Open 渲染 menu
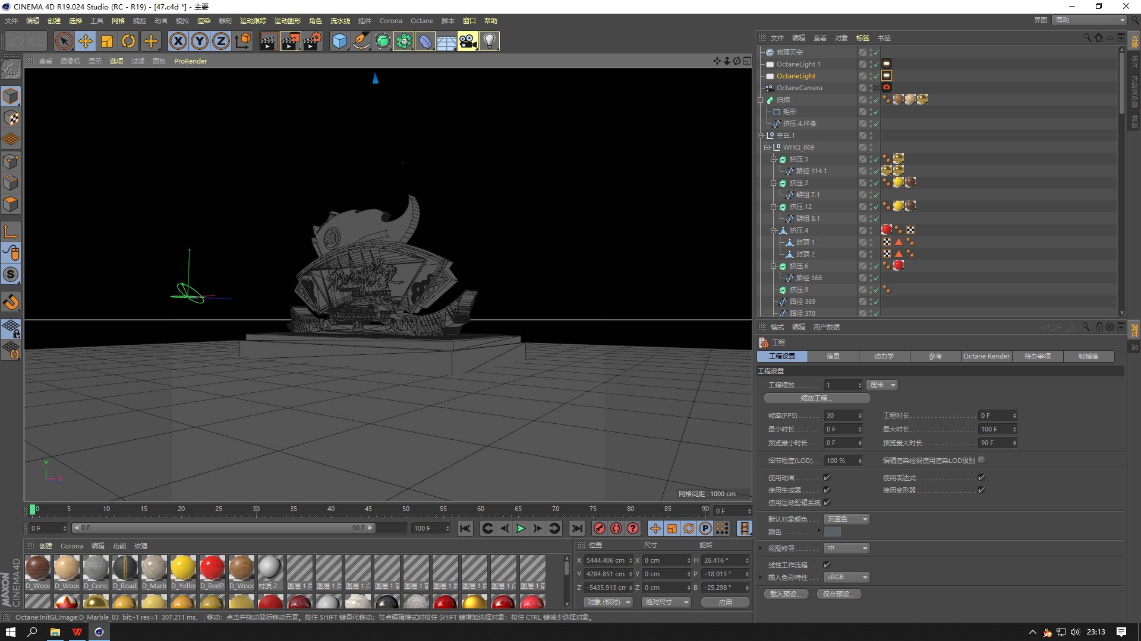1141x641 pixels. tap(204, 21)
